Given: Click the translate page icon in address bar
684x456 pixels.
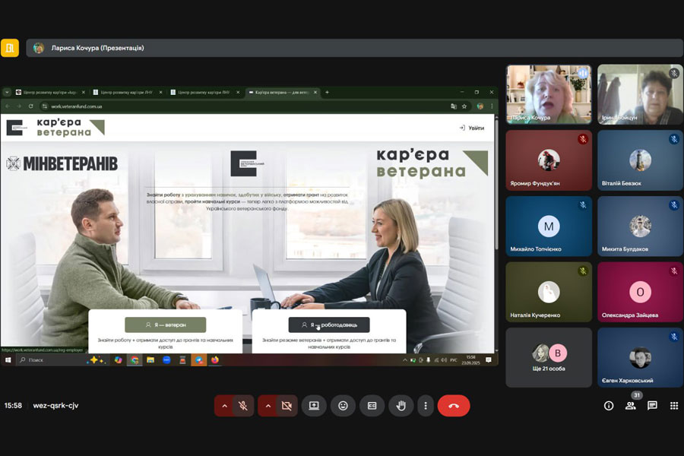Looking at the screenshot, I should 454,106.
